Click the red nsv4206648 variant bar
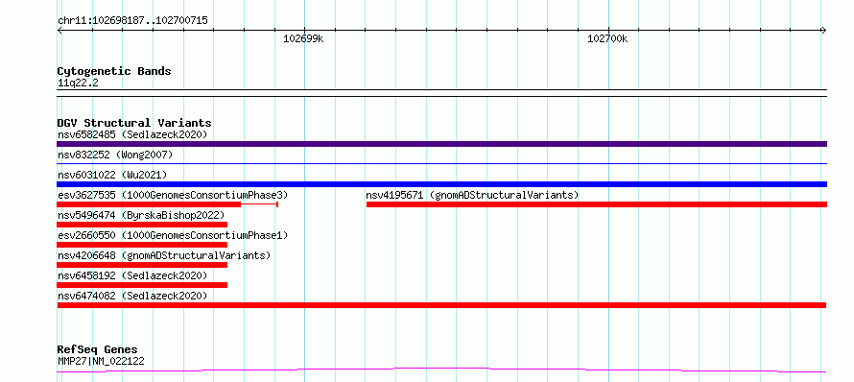 [142, 265]
